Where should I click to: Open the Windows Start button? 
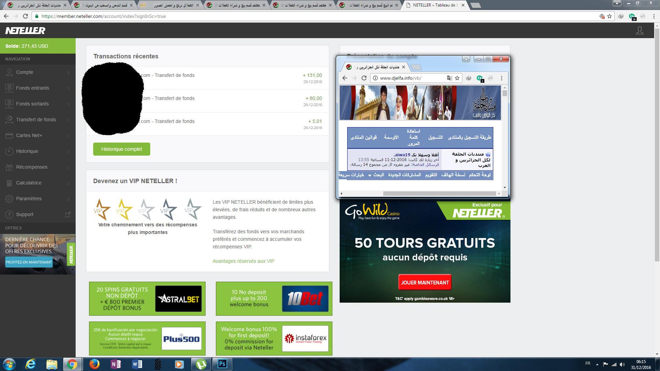[x=9, y=364]
